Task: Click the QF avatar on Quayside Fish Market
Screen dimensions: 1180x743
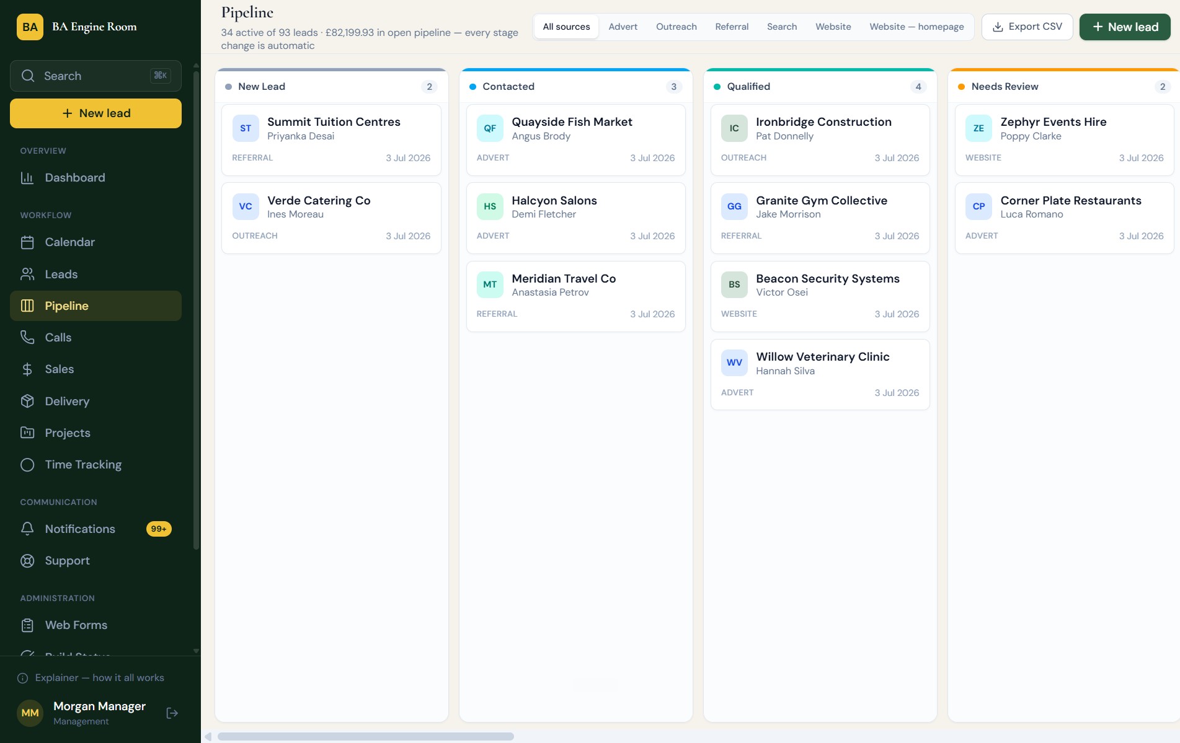Action: tap(490, 128)
